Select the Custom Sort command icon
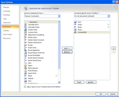The height and width of the screenshot is (97, 119). coord(26,32)
